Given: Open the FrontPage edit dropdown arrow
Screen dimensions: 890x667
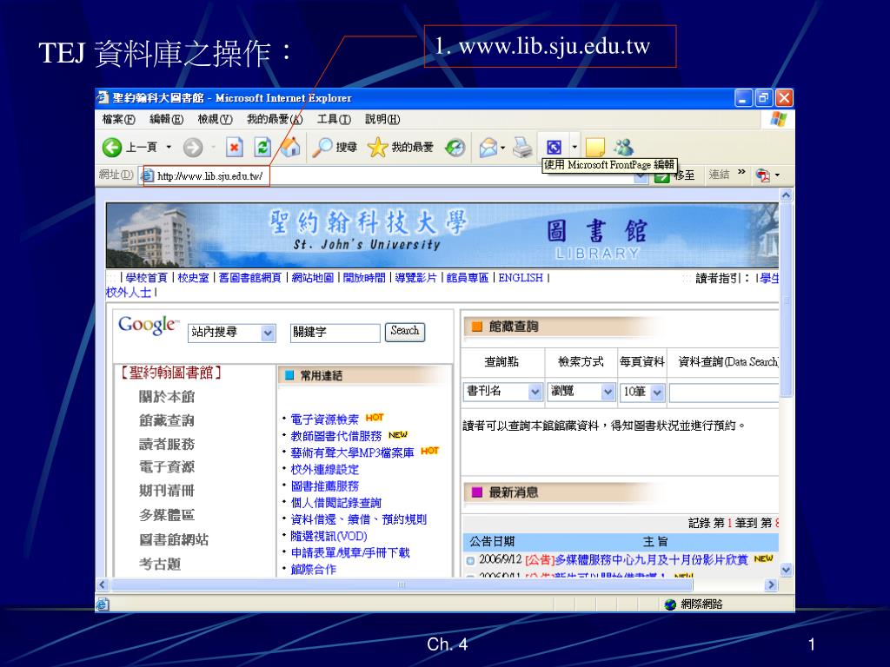Looking at the screenshot, I should tap(575, 148).
